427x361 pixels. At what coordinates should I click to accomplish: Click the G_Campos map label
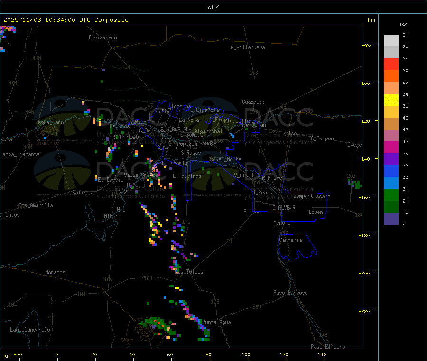point(323,139)
